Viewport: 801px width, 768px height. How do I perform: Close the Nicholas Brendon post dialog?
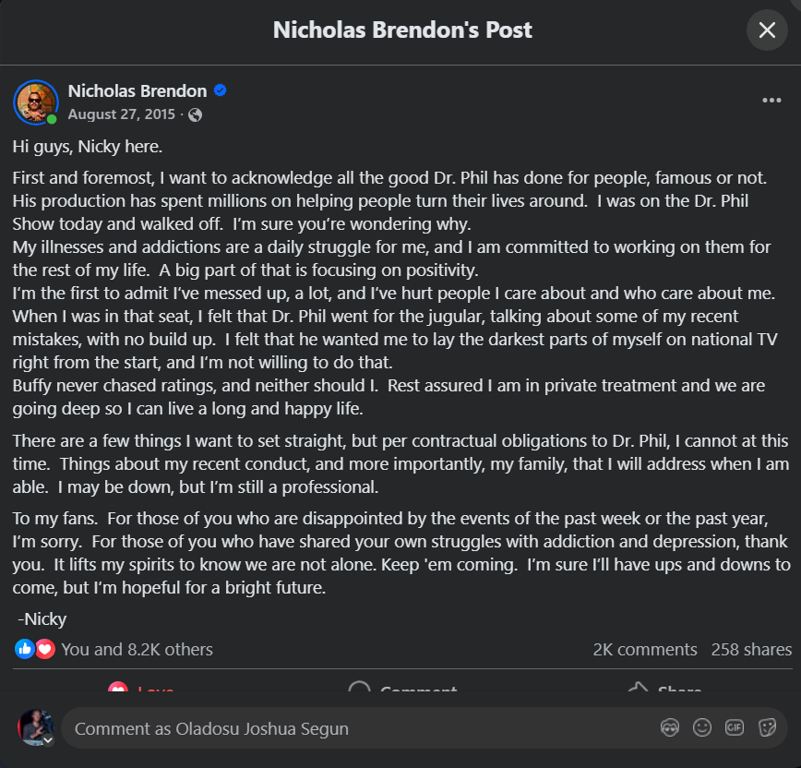pyautogui.click(x=767, y=30)
